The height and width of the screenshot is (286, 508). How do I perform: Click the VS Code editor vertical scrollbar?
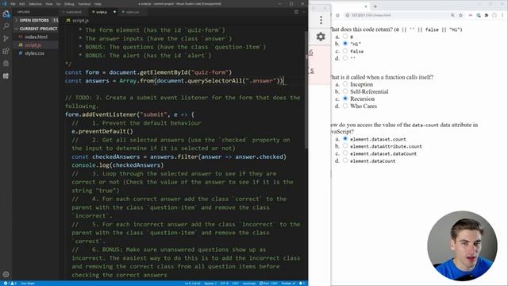tap(306, 90)
